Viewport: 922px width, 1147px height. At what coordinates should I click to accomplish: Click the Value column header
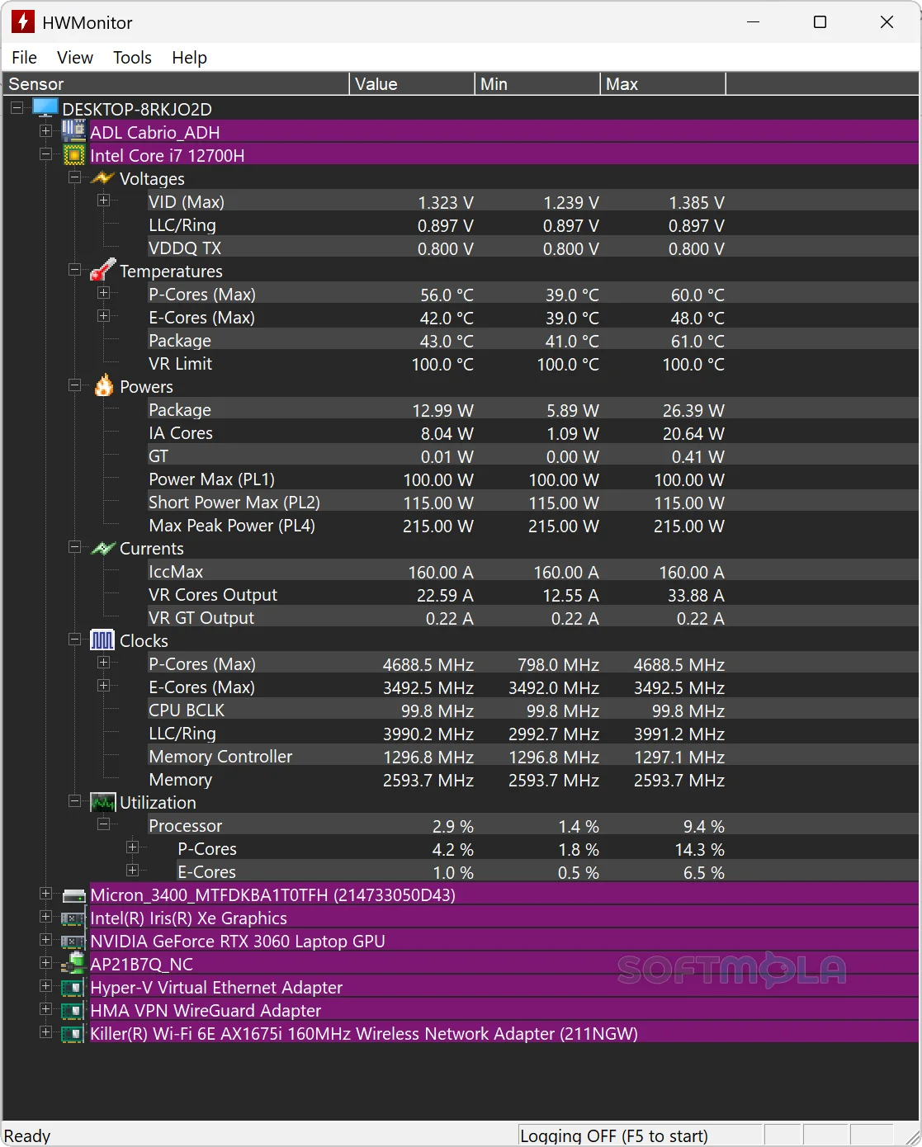point(412,84)
